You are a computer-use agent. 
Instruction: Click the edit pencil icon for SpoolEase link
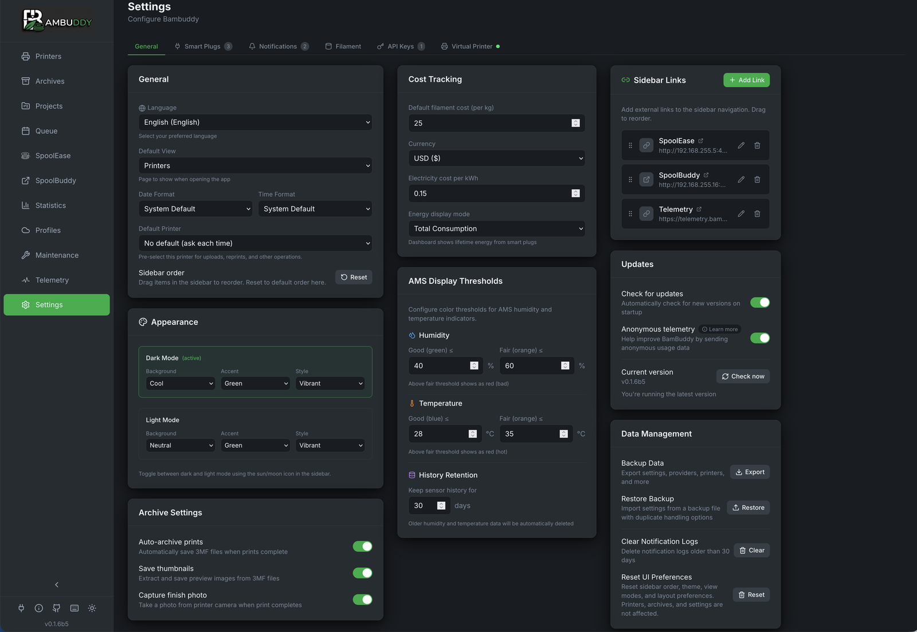741,146
